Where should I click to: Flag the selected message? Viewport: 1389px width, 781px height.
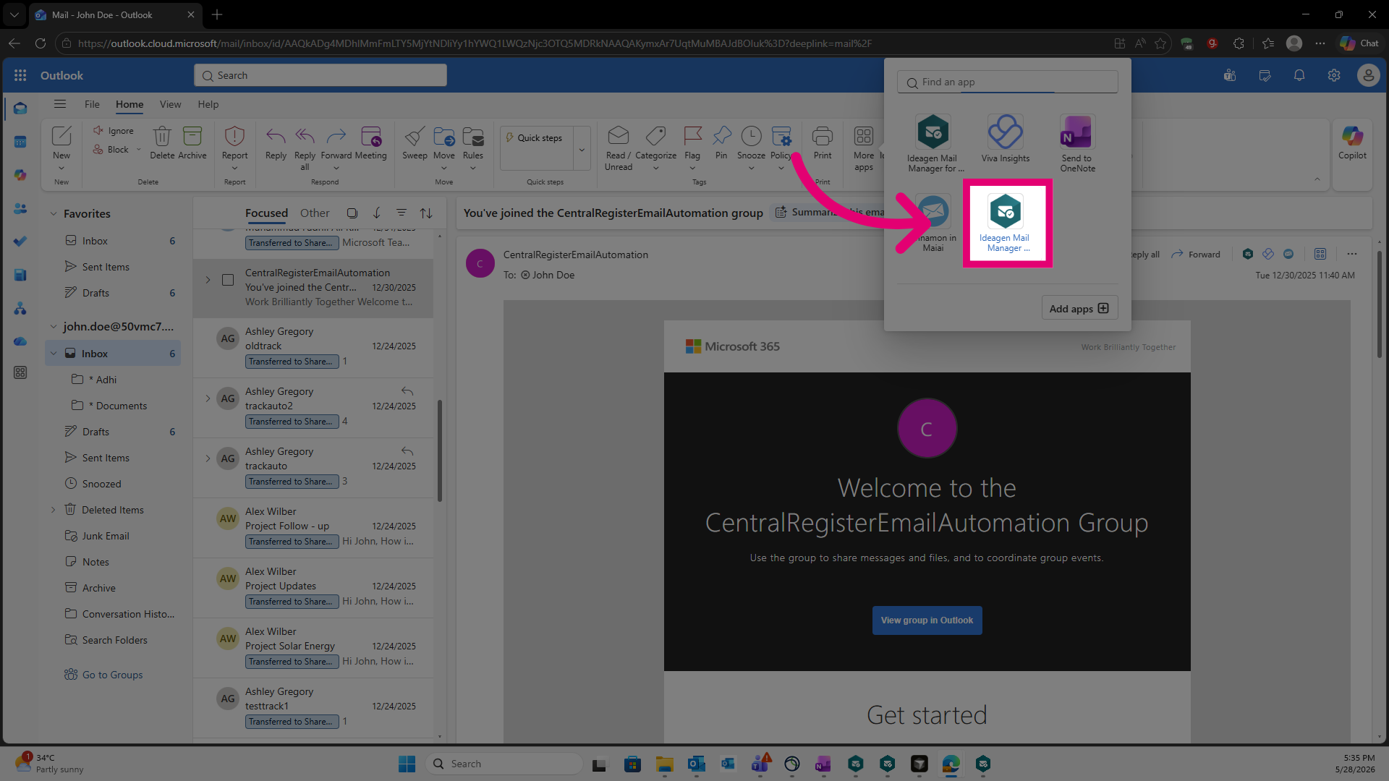click(x=692, y=148)
